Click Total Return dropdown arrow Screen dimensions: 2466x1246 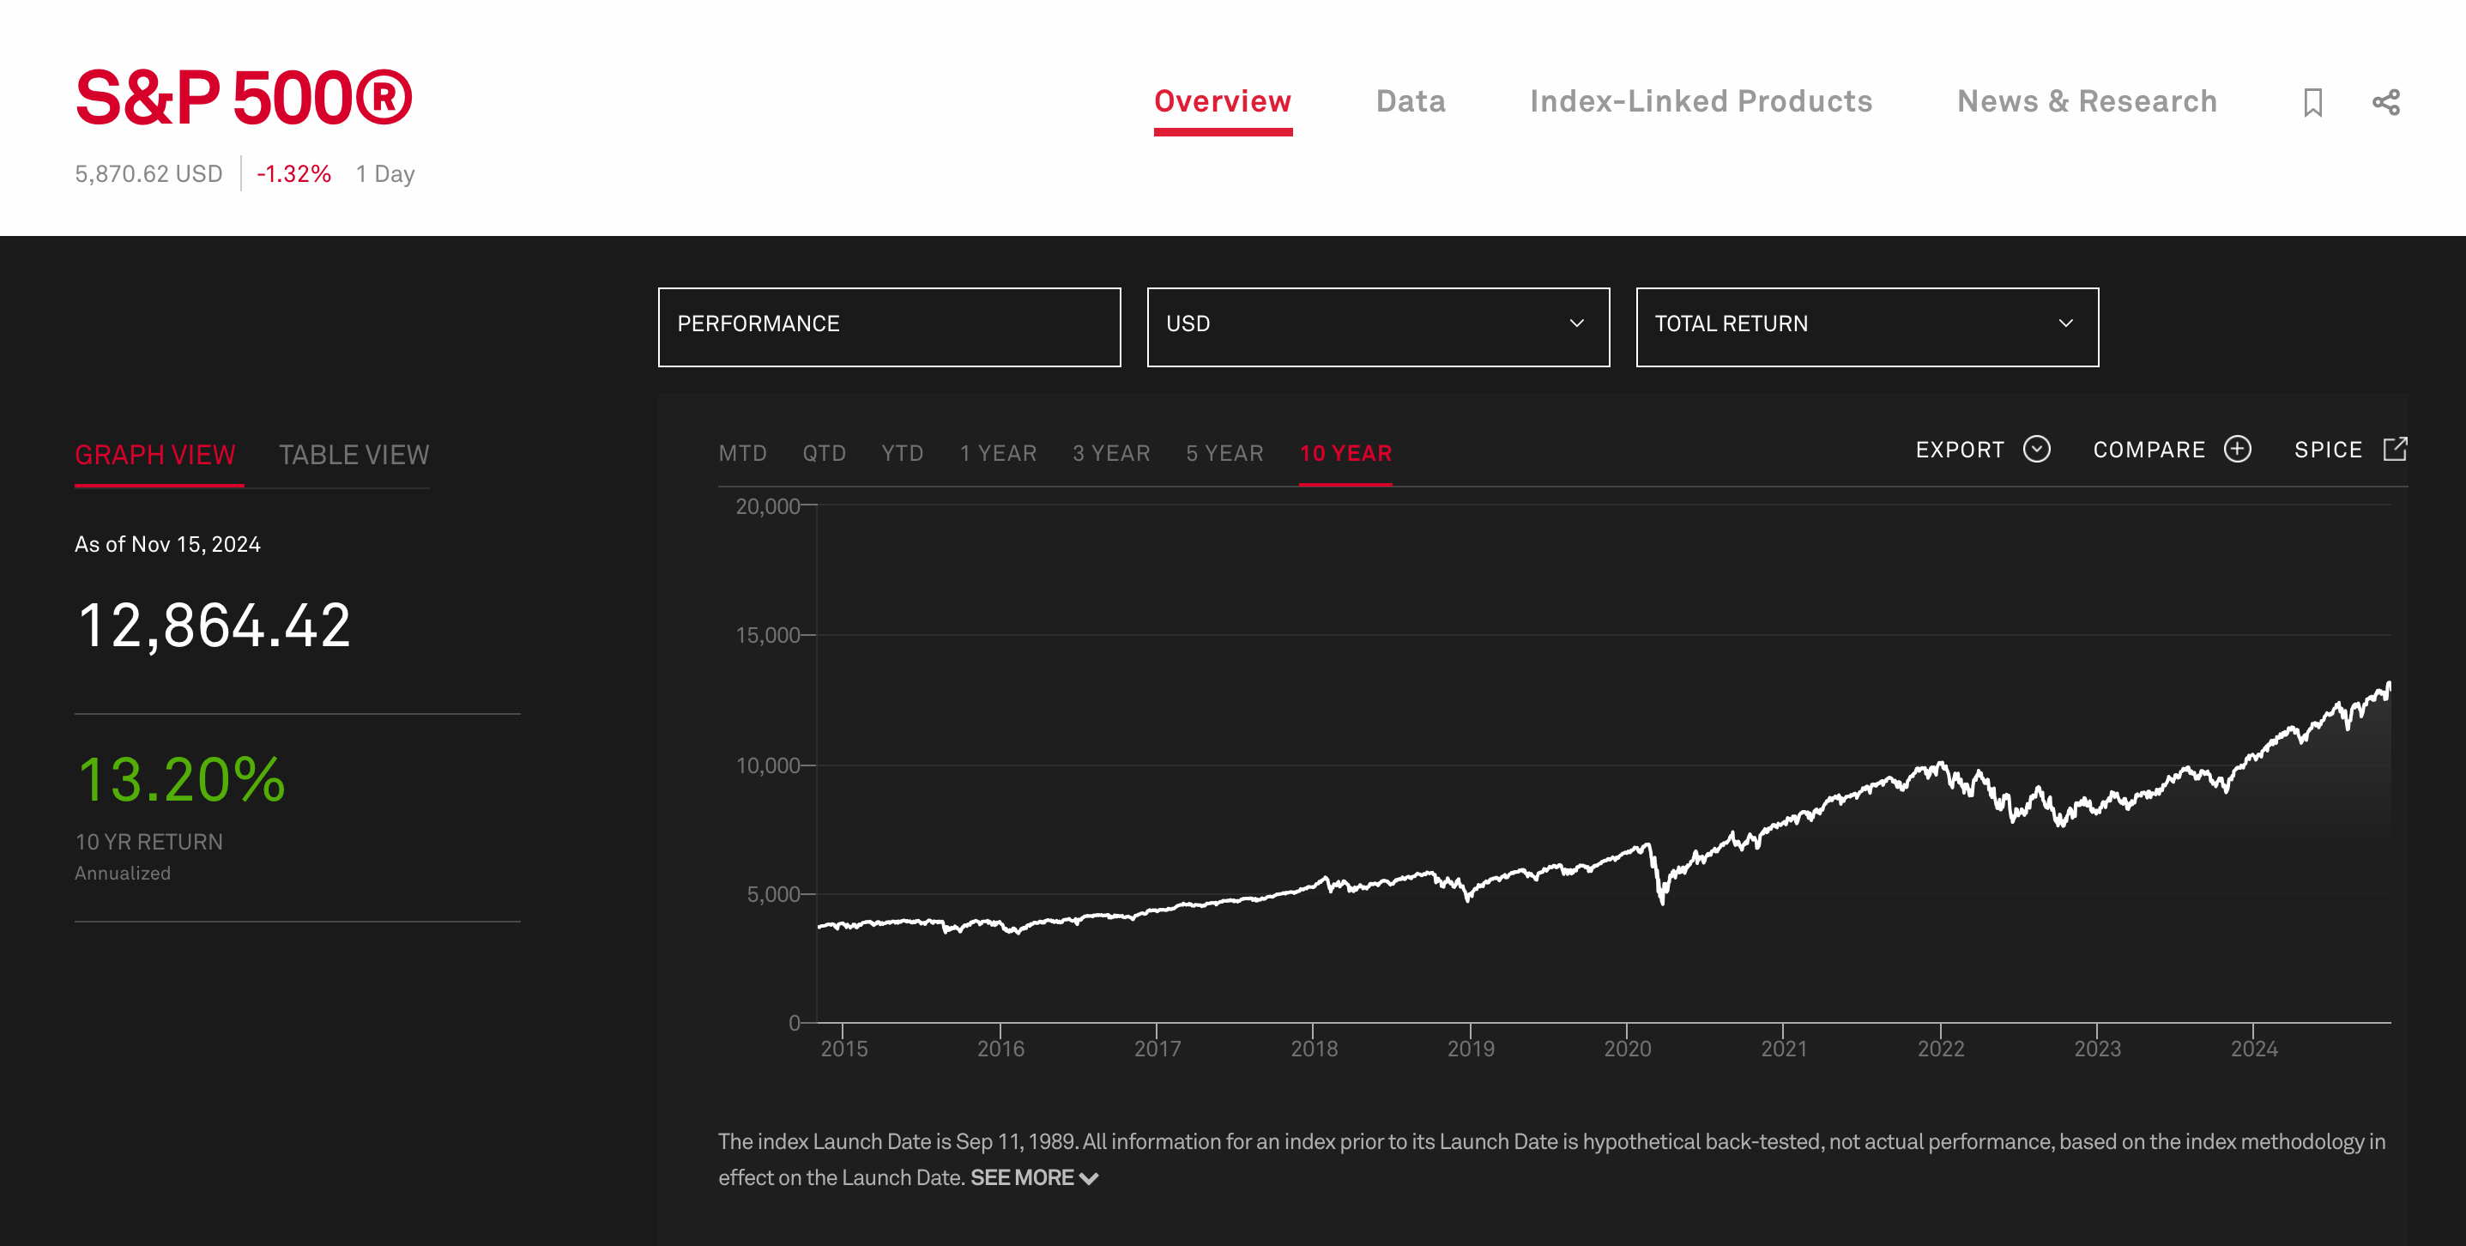2065,324
